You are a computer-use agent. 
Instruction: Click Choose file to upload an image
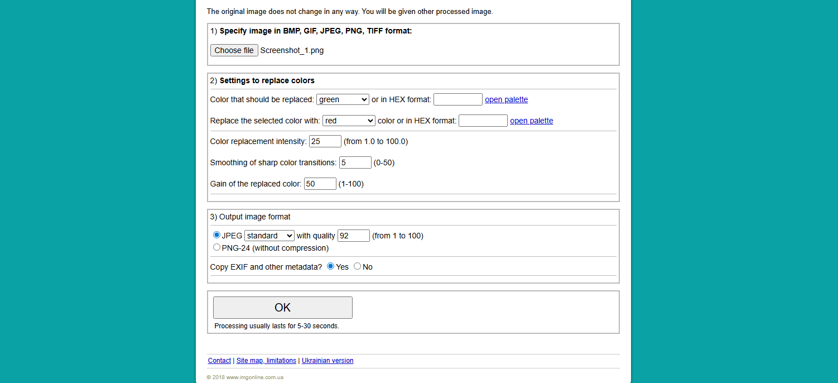(234, 50)
